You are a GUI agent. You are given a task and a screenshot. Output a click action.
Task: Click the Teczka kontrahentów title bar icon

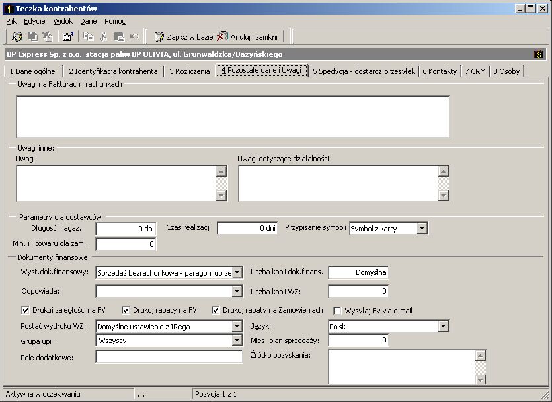click(9, 9)
